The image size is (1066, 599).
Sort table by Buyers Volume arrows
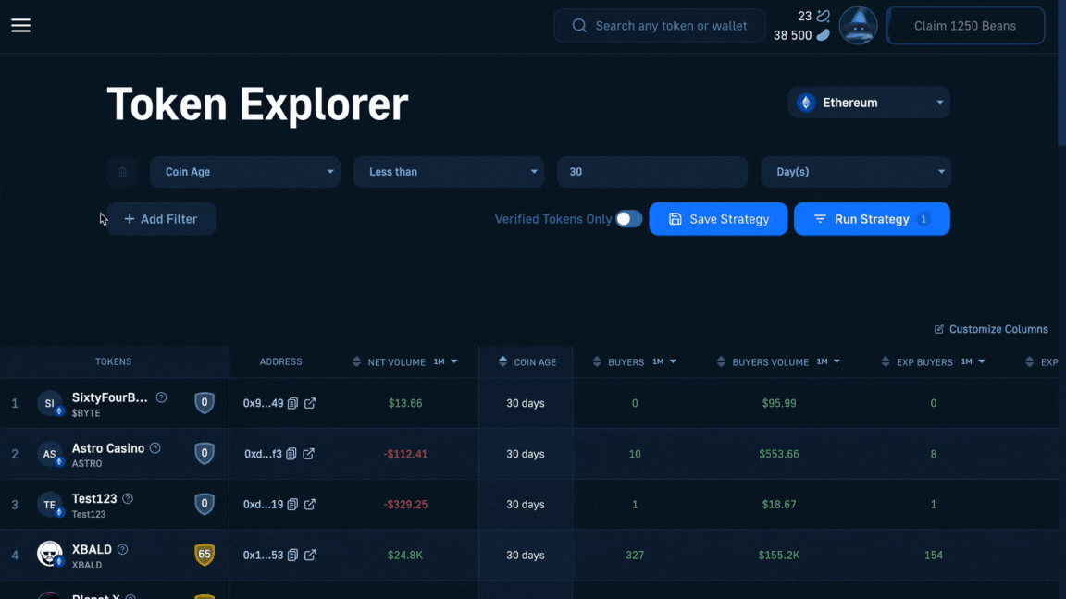[x=722, y=362]
